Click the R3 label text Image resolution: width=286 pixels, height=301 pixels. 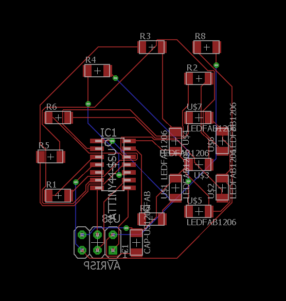tap(145, 36)
